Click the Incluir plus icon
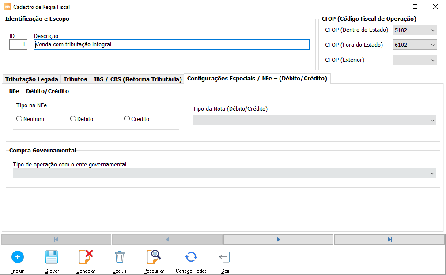The width and height of the screenshot is (446, 275). pyautogui.click(x=18, y=257)
